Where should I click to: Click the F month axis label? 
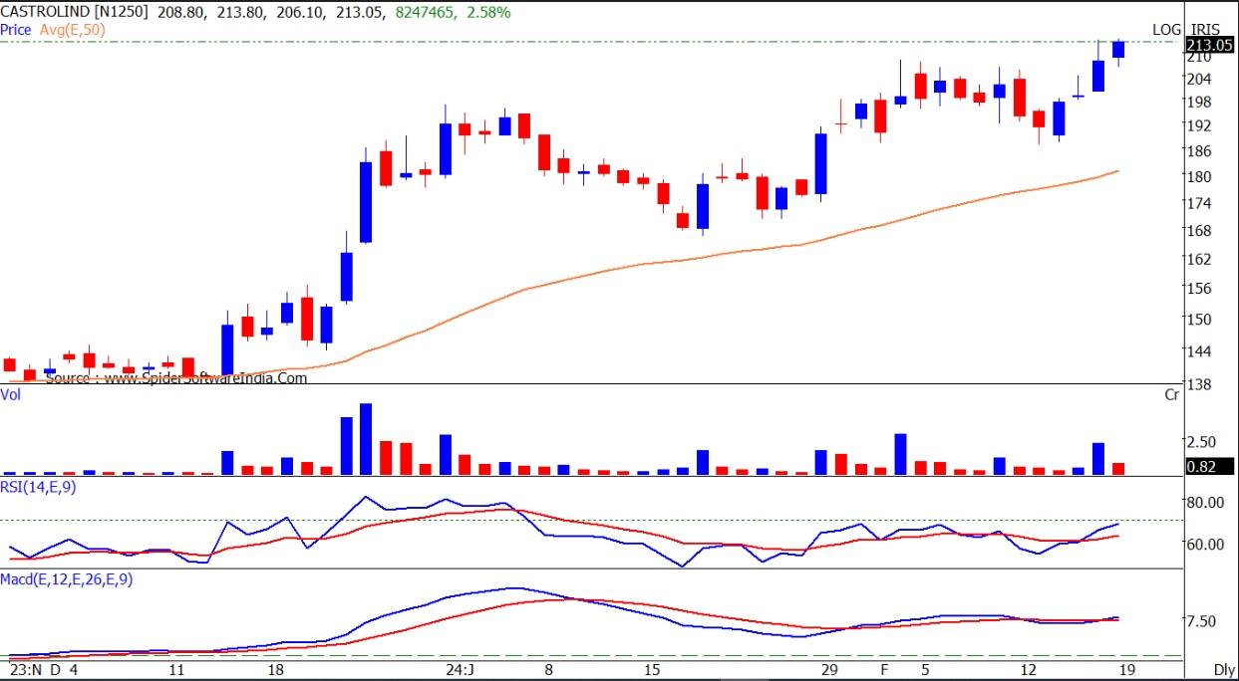click(x=883, y=670)
